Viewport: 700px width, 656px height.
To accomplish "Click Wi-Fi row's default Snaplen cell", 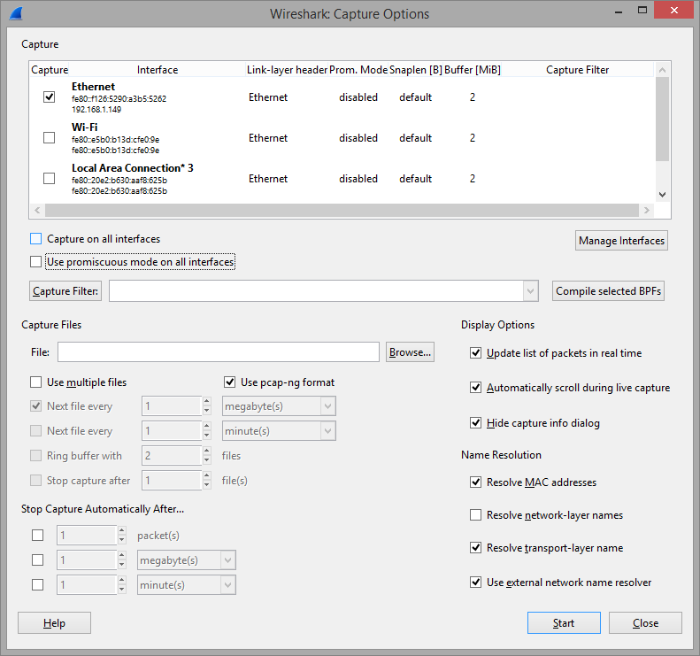I will coord(416,138).
